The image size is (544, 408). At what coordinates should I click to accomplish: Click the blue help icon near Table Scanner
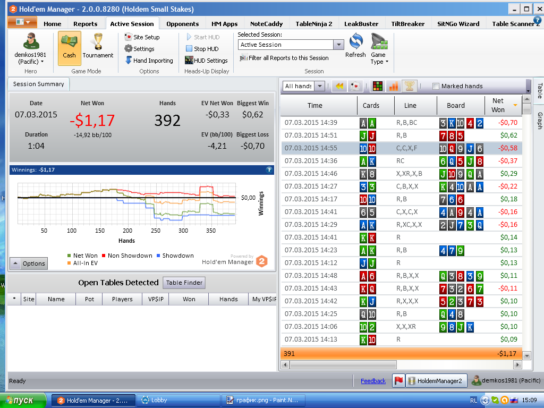[537, 21]
